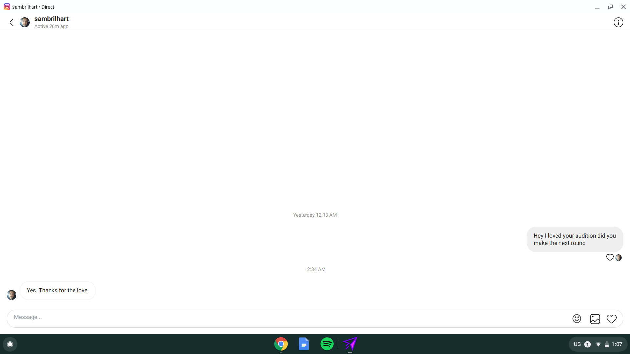
Task: Open the notification count badge
Action: [x=588, y=344]
